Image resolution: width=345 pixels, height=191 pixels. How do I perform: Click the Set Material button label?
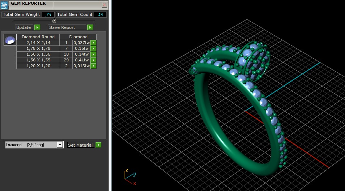[80, 145]
